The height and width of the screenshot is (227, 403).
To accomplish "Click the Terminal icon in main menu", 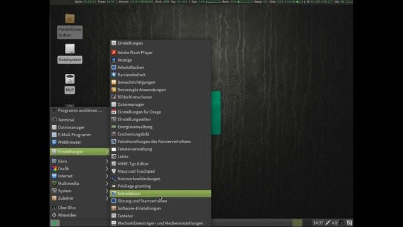I will pyautogui.click(x=54, y=120).
